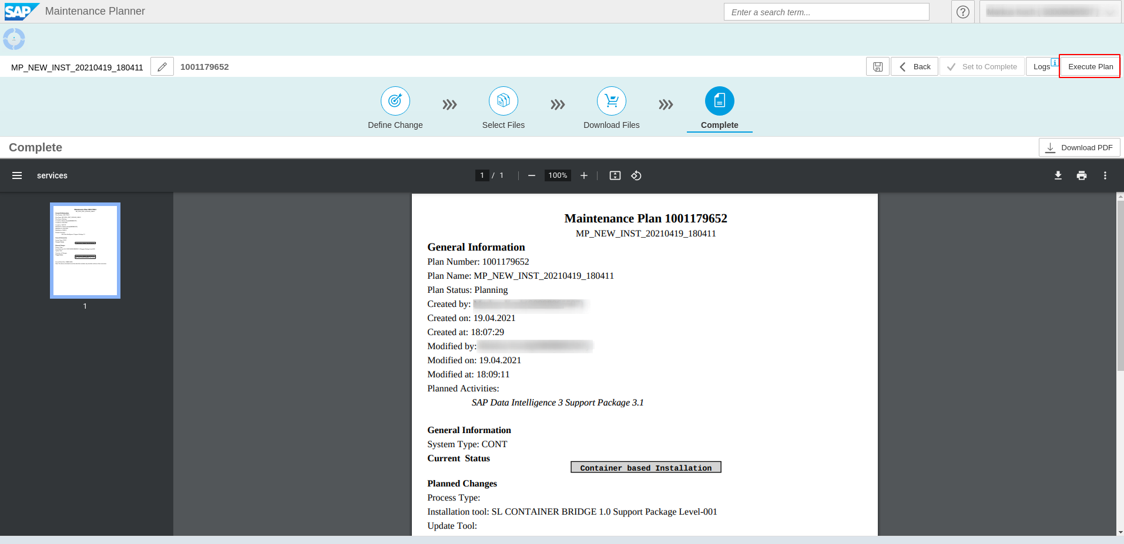Image resolution: width=1124 pixels, height=544 pixels.
Task: Open the Logs button
Action: pos(1042,67)
